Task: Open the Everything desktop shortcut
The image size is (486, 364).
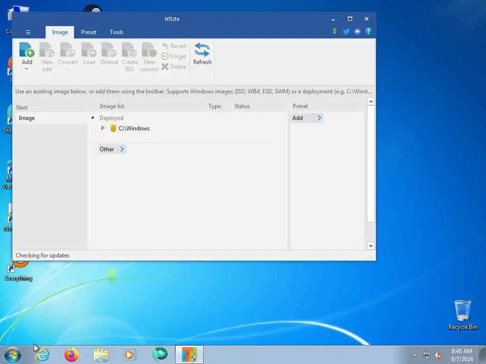Action: click(19, 271)
